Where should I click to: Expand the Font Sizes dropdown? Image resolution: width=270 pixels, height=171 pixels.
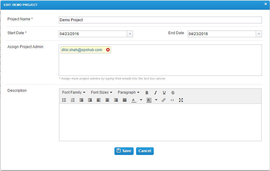101,92
